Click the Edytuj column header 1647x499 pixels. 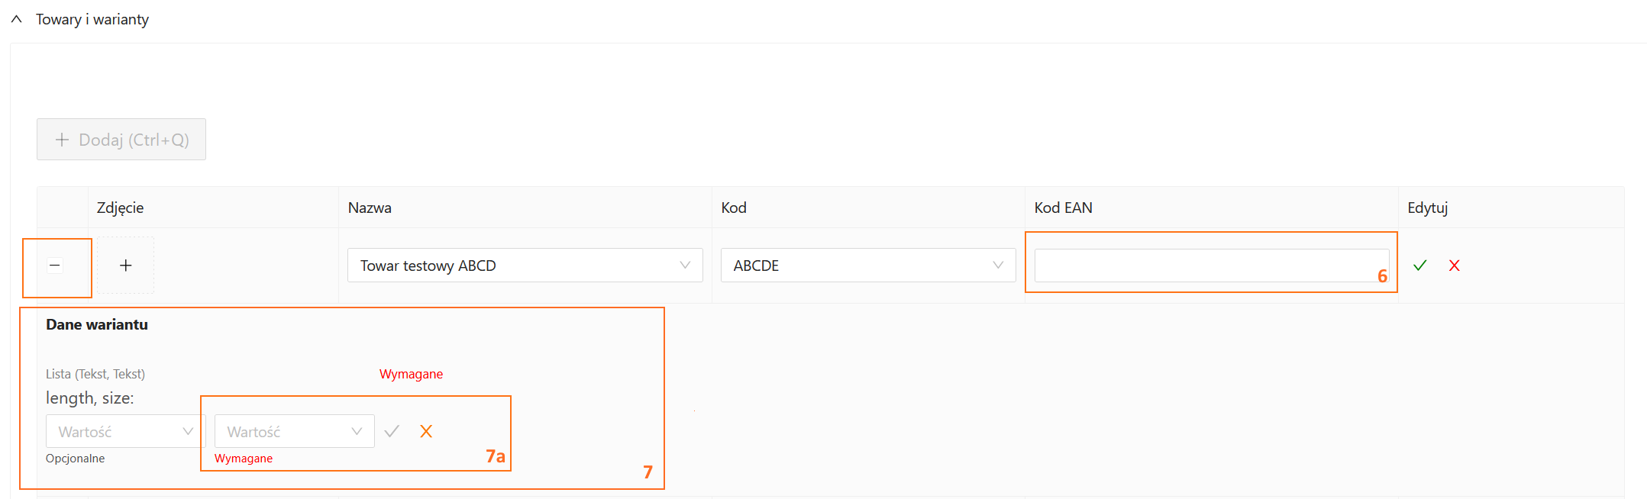pyautogui.click(x=1427, y=208)
